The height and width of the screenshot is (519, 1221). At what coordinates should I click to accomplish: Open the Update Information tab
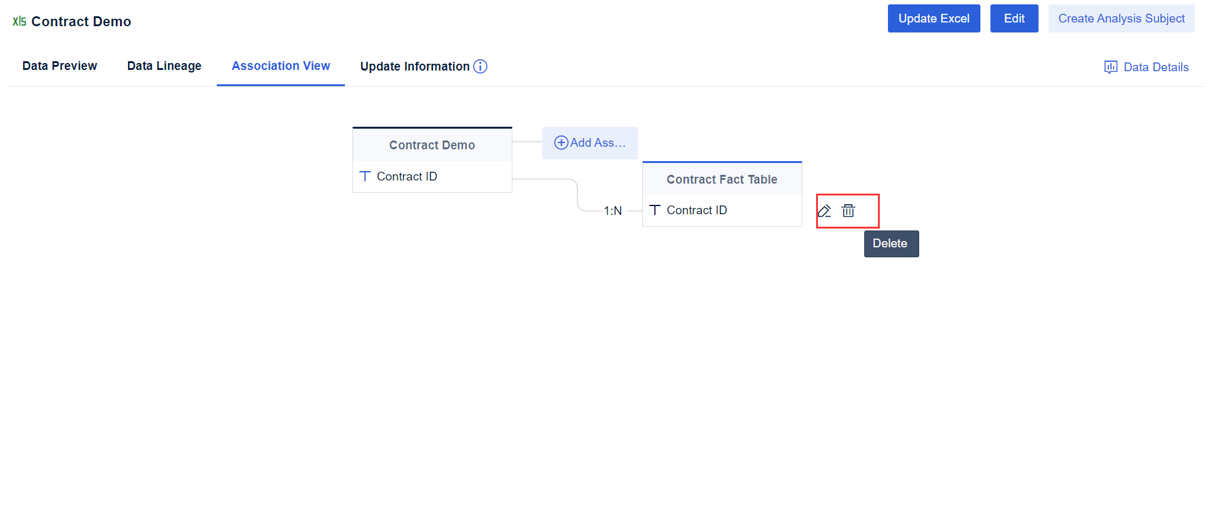(x=414, y=66)
